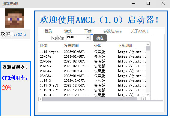Select the 1.19.3 release row
This screenshot has width=170, height=119.
coord(92,81)
